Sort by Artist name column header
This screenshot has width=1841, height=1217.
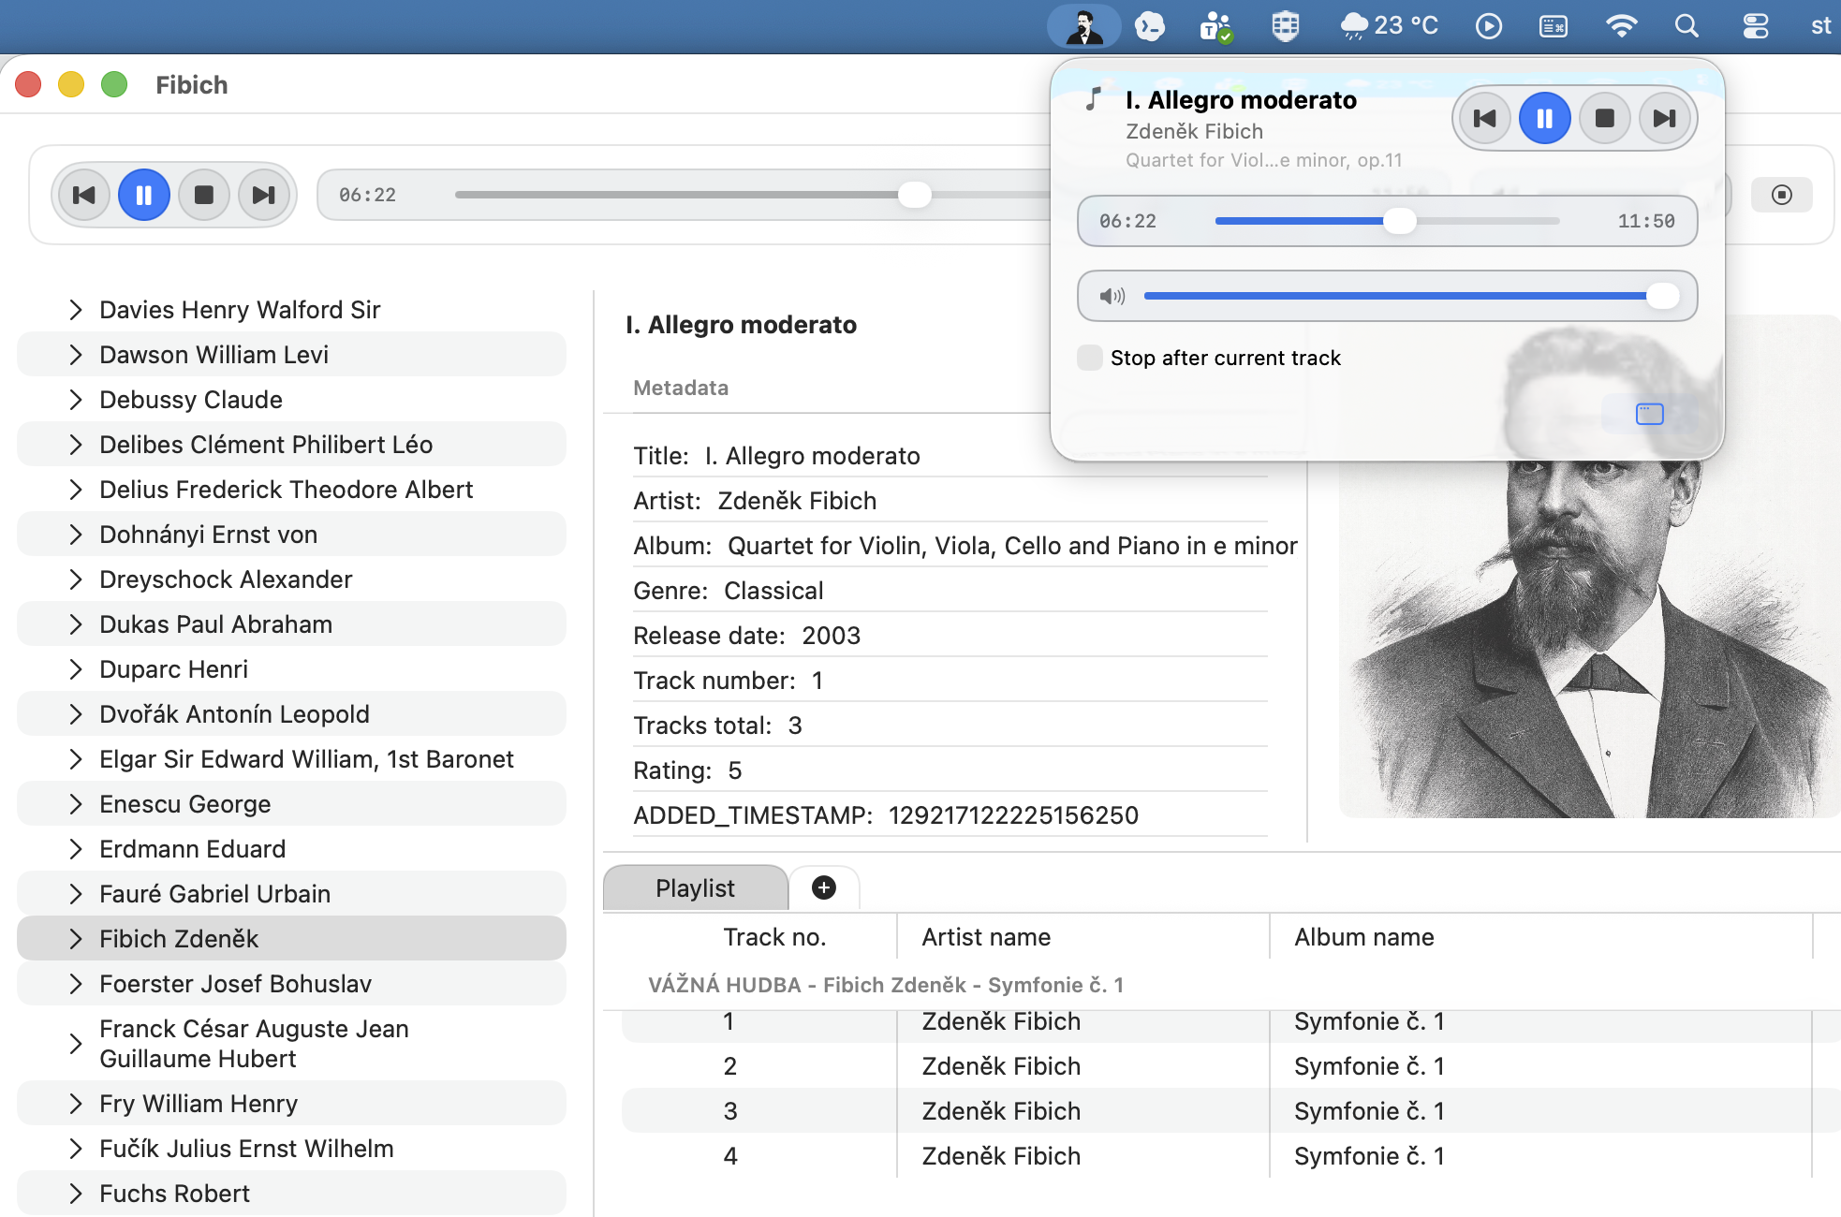tap(986, 937)
